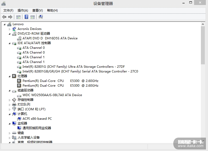Collapse the 处理器 node

9,76
